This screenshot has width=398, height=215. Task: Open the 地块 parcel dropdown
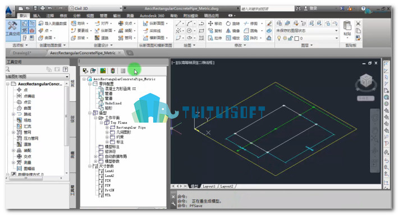pyautogui.click(x=88, y=24)
